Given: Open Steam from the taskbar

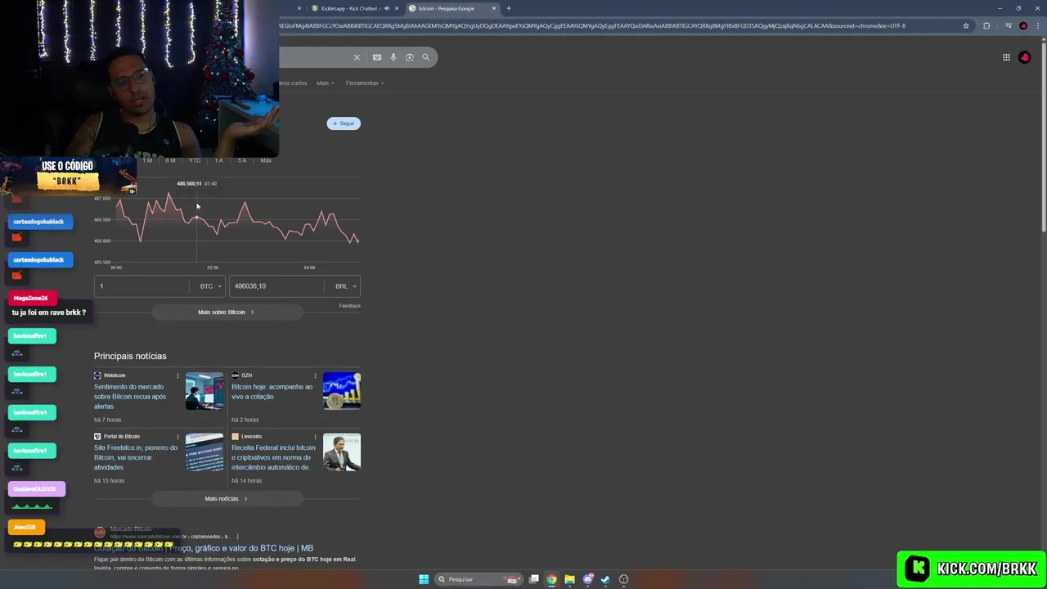Looking at the screenshot, I should [605, 579].
